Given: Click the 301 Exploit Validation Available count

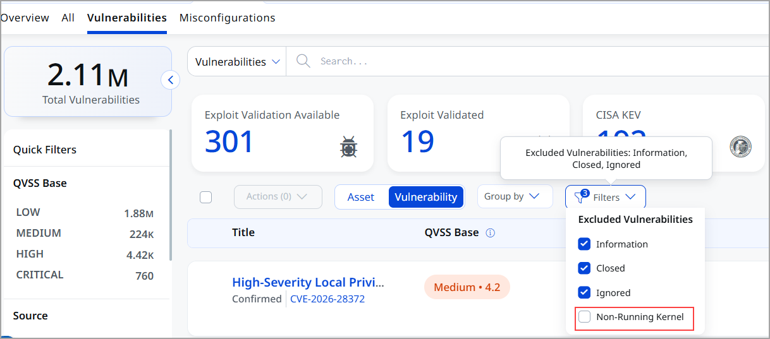Looking at the screenshot, I should [x=229, y=142].
